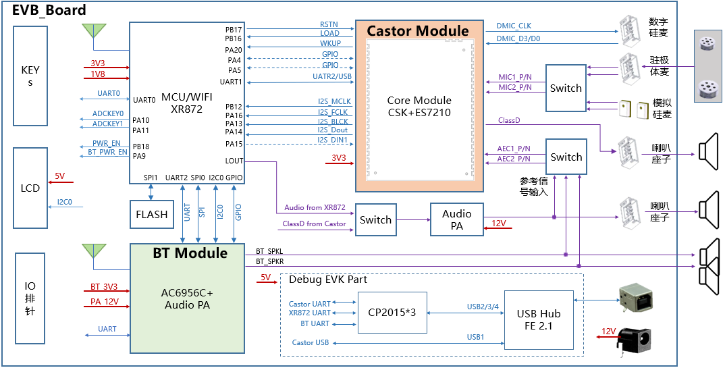Select the USB Hub FE 2.1 block
725x368 pixels.
539,319
